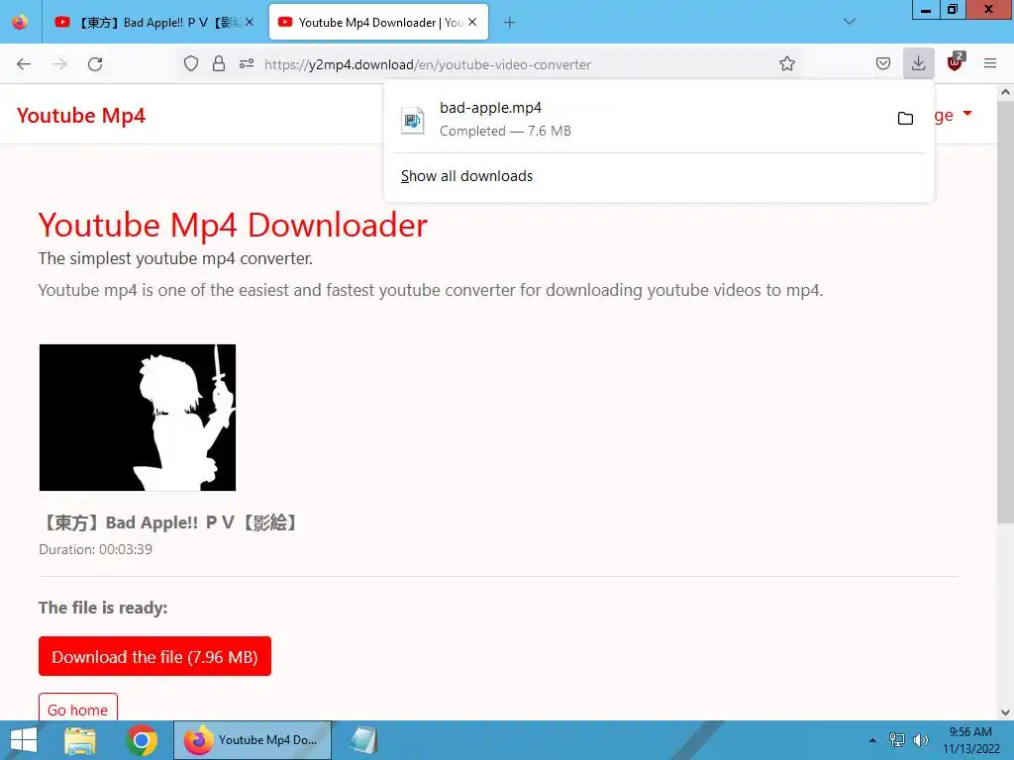This screenshot has height=760, width=1014.
Task: Expand the language dropdown arrow
Action: (967, 114)
